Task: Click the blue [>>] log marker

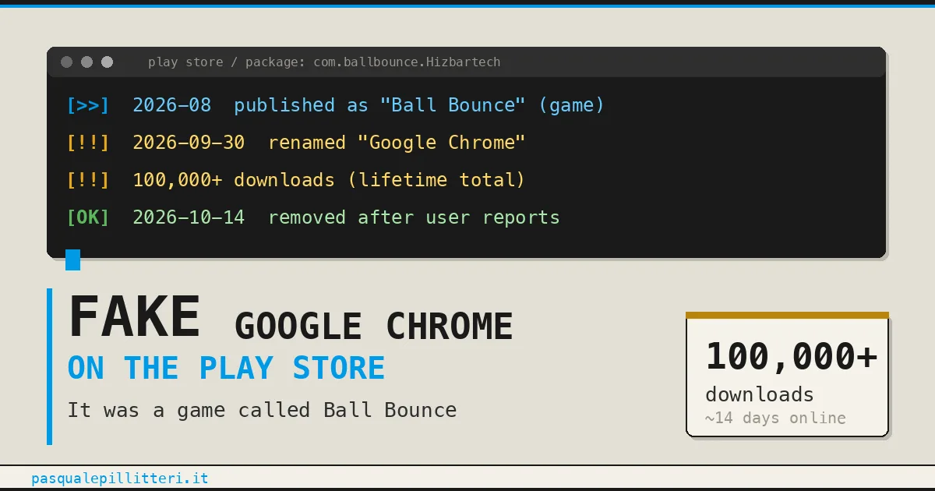Action: (88, 105)
